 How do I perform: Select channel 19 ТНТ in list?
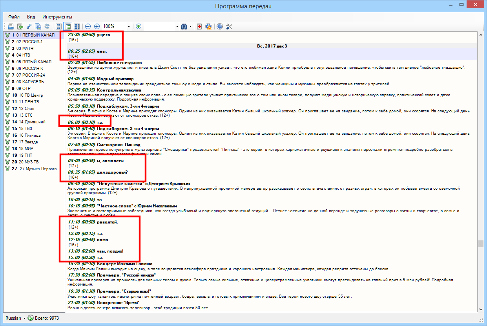tap(23, 155)
